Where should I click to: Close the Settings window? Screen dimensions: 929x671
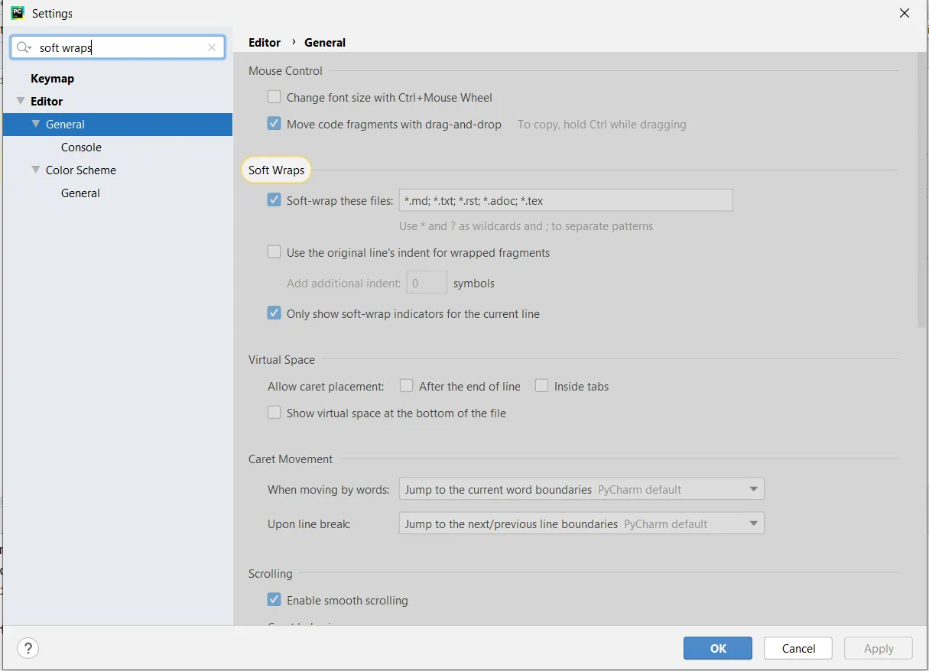tap(905, 13)
